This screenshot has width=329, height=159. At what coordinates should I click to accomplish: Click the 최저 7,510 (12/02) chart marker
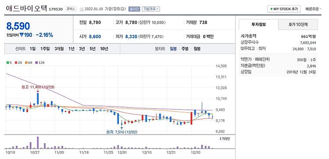pyautogui.click(x=122, y=132)
